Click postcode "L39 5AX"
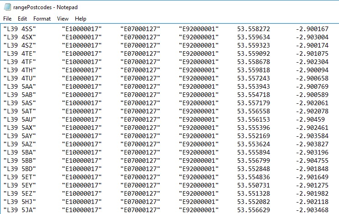 pos(20,128)
